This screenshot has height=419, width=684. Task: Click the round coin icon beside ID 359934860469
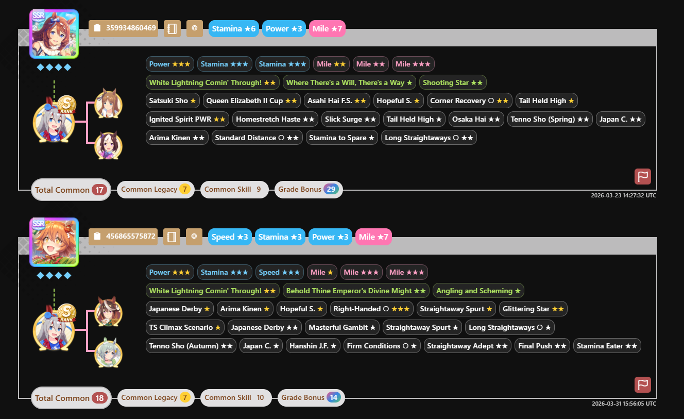pyautogui.click(x=194, y=28)
